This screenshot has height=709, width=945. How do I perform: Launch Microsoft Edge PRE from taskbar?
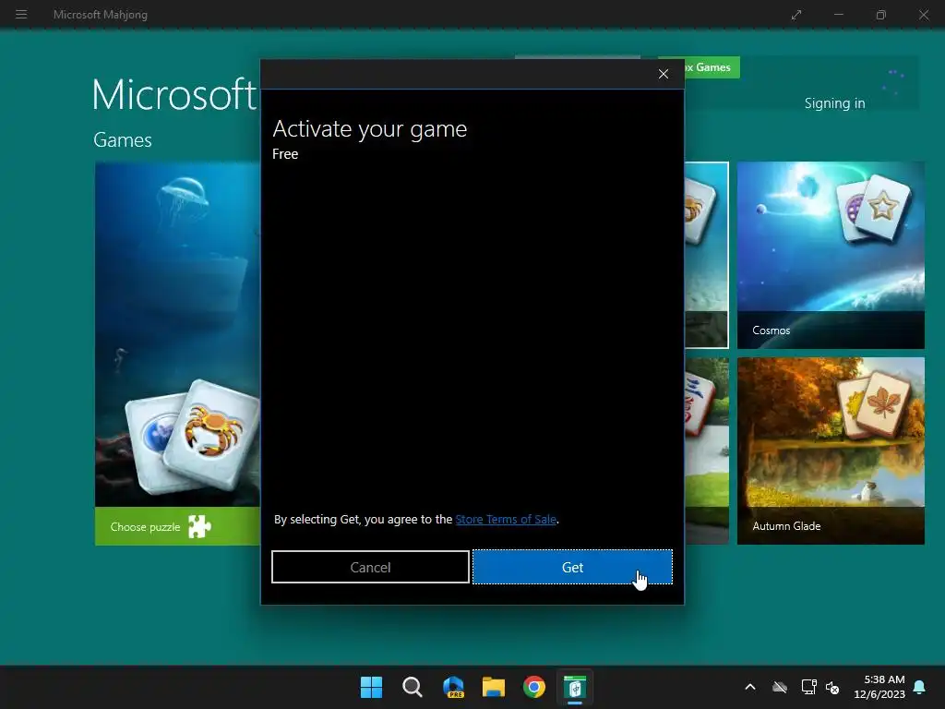453,687
